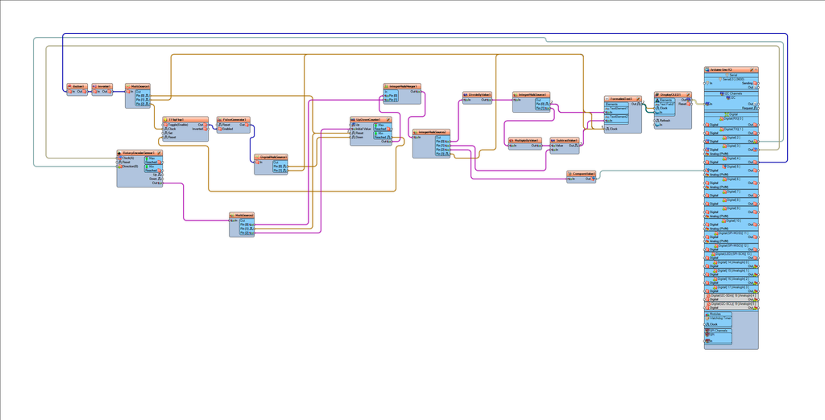Select the Digital[ 4 ] channel on Arduino
Viewport: 825px width, 420px height.
[732, 160]
